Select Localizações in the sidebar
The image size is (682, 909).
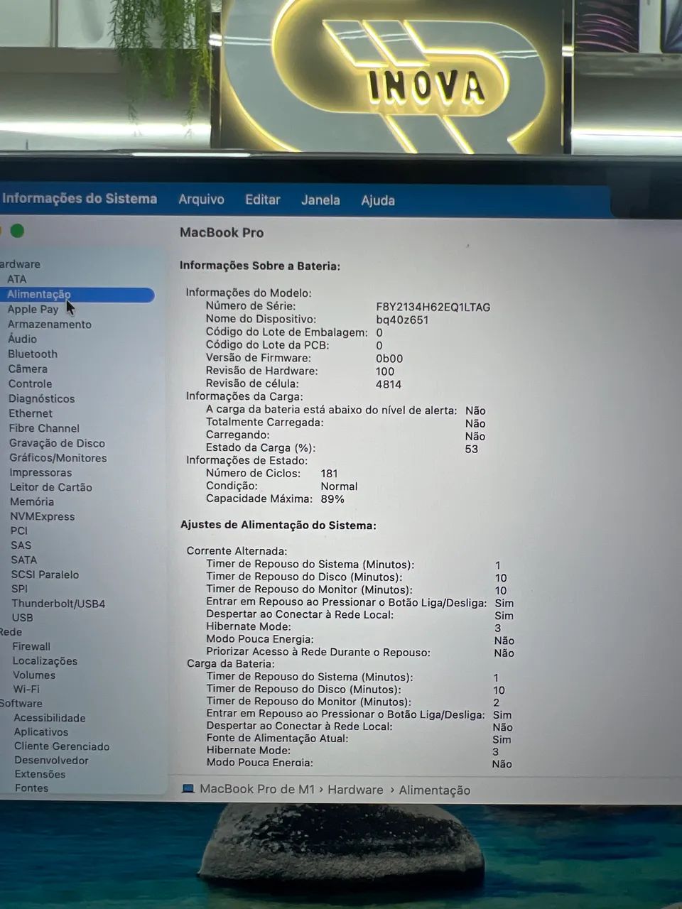(x=45, y=661)
